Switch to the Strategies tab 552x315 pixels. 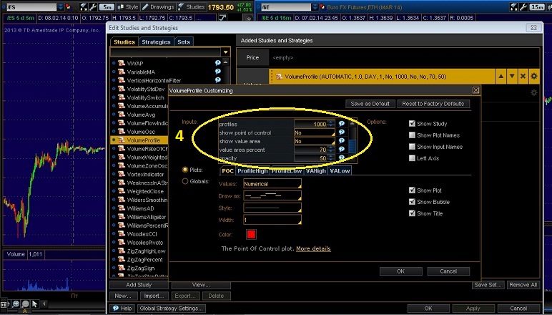click(156, 42)
